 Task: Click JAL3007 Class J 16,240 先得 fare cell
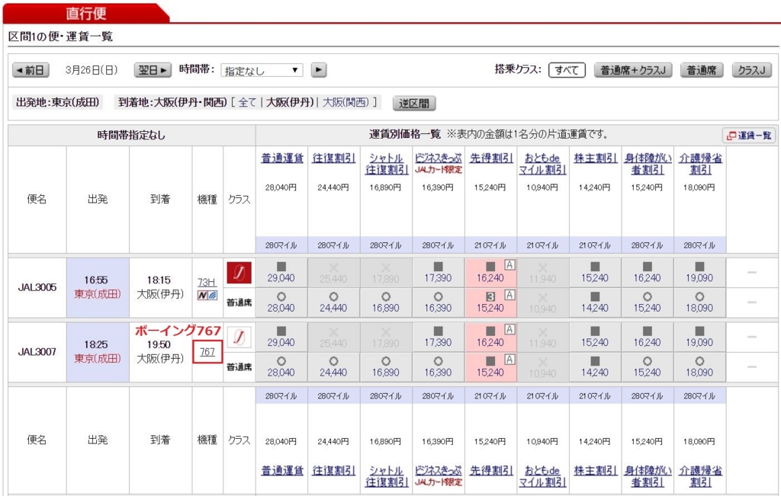pyautogui.click(x=490, y=338)
